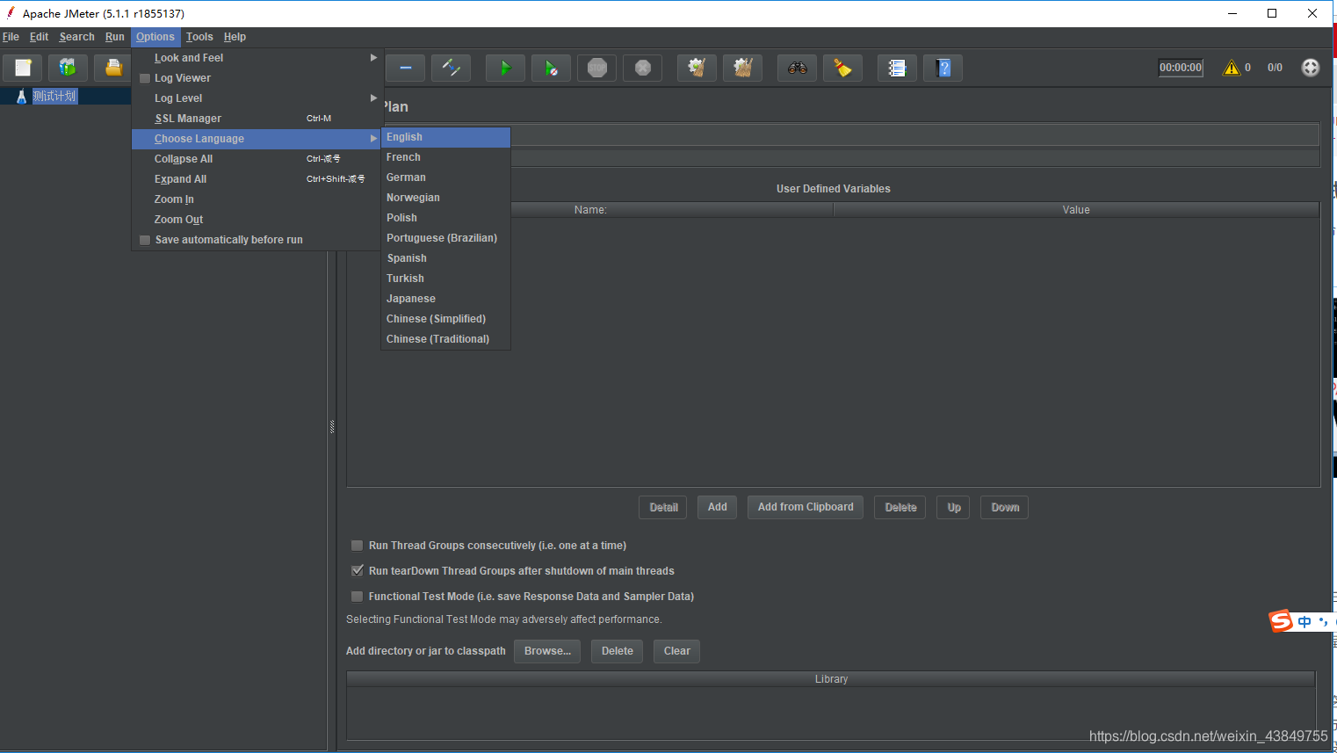Click the Search binoculars icon
This screenshot has height=753, width=1337.
(798, 68)
